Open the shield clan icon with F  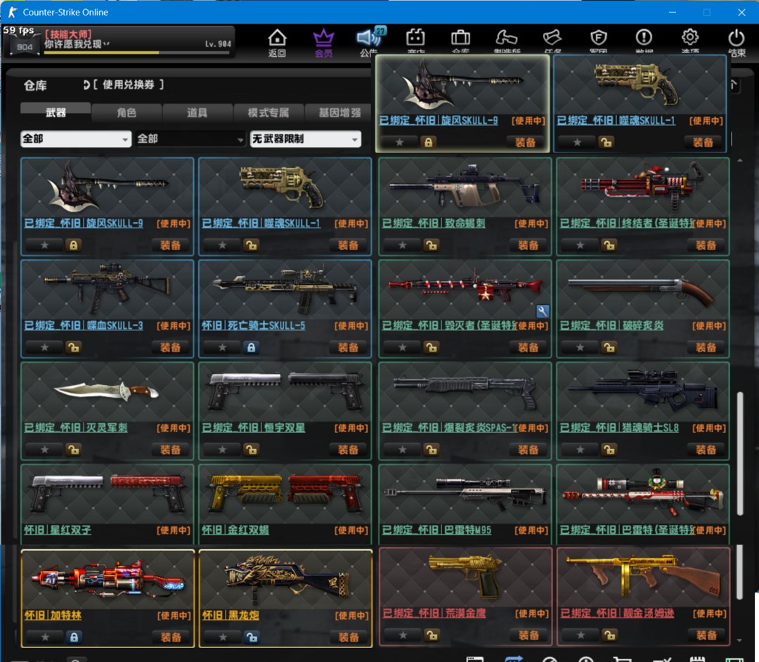tap(598, 37)
